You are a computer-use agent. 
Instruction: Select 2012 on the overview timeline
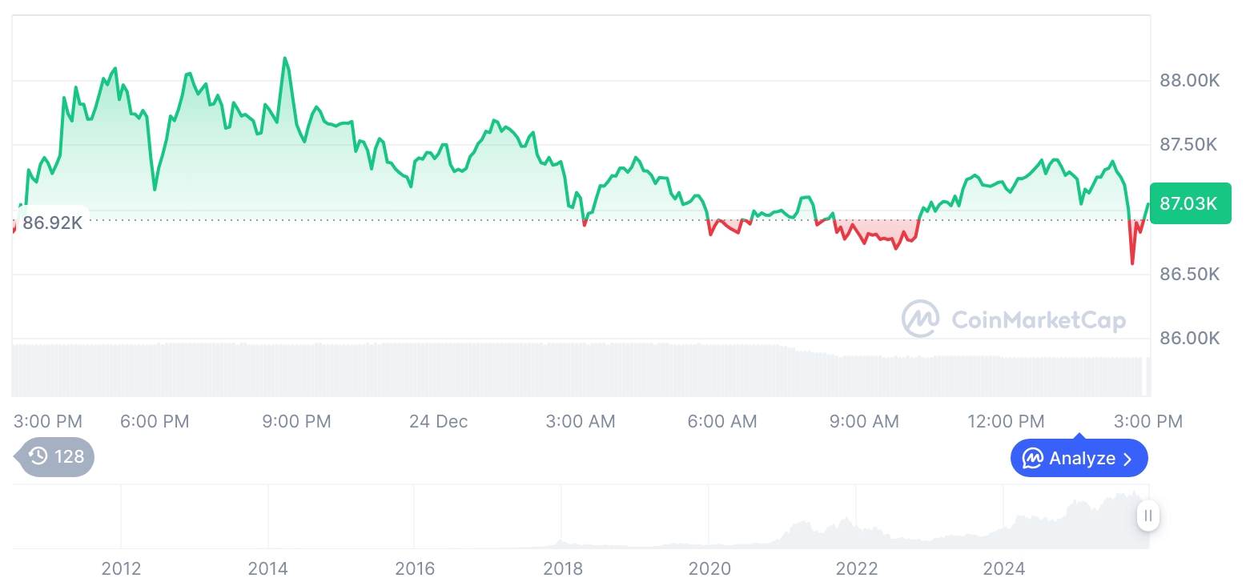[x=121, y=568]
